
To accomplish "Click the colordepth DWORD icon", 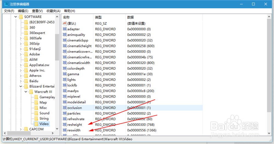I will (65, 68).
